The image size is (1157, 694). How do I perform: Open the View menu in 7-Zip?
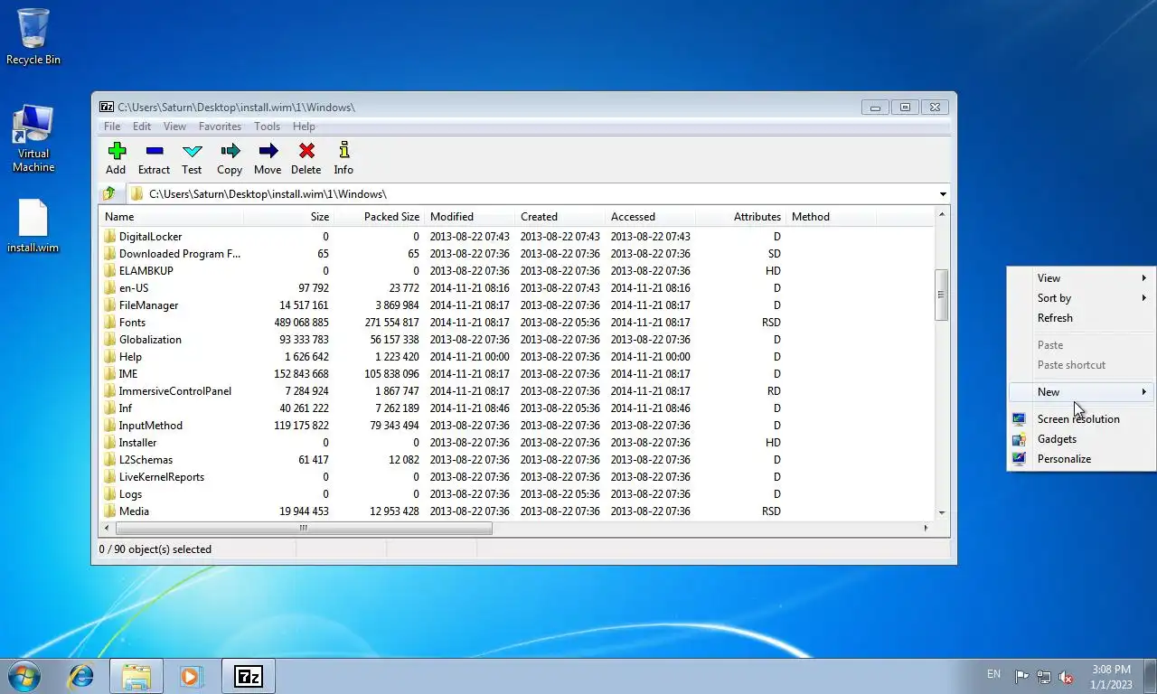174,127
